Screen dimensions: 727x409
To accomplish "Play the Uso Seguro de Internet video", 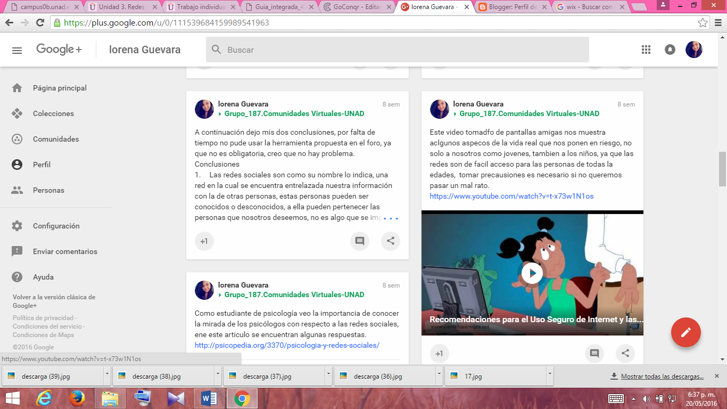I will coord(532,273).
